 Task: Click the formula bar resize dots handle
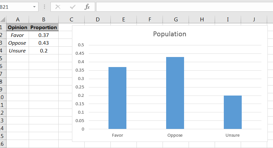pos(44,7)
